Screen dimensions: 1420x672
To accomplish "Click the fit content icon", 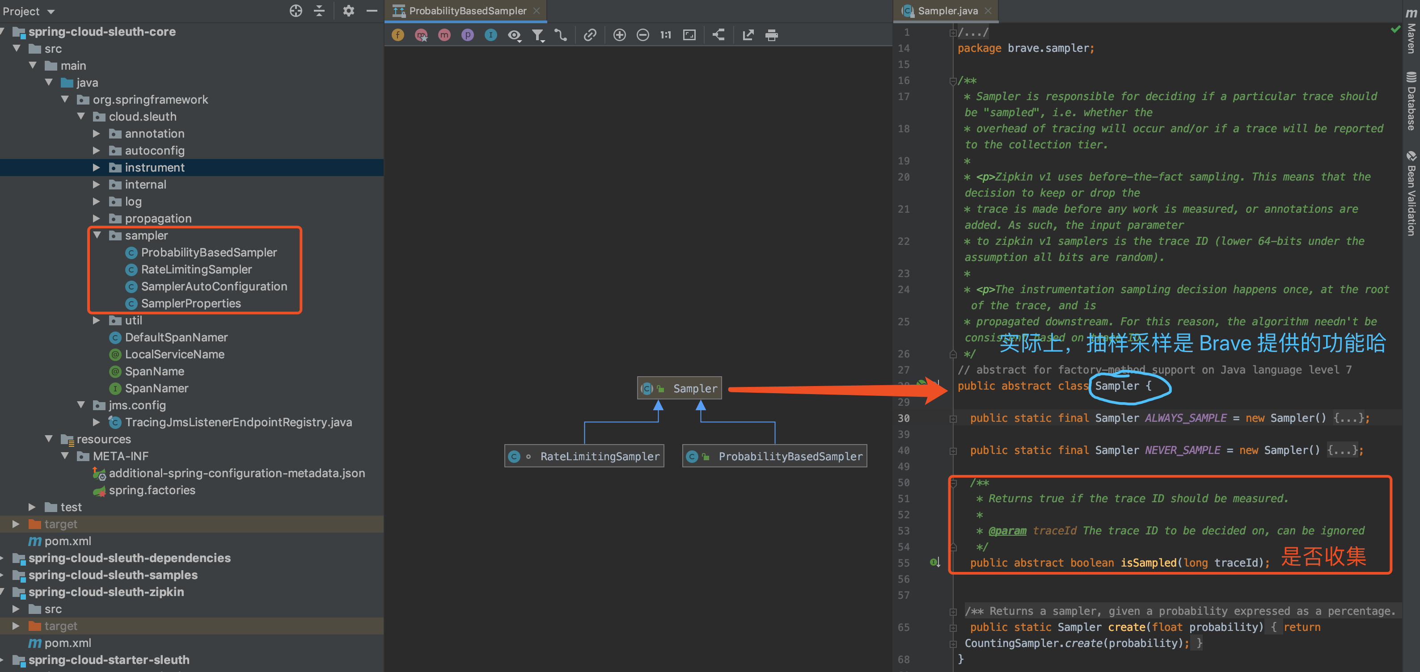I will 689,35.
